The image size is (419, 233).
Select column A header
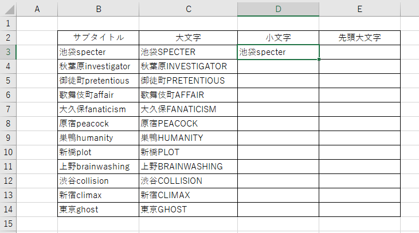point(37,9)
